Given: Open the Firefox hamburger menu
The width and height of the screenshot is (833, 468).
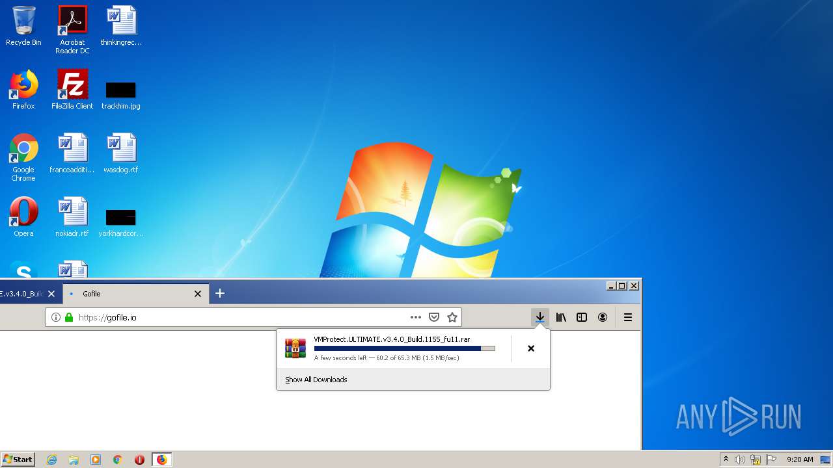Looking at the screenshot, I should (x=628, y=317).
